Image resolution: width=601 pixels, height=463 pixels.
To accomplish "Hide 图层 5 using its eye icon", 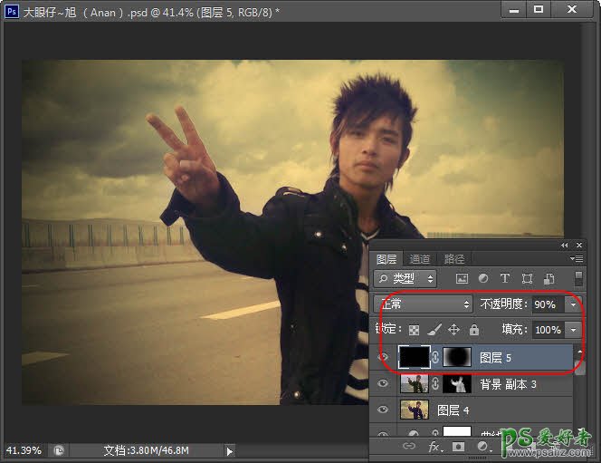I will (x=383, y=358).
